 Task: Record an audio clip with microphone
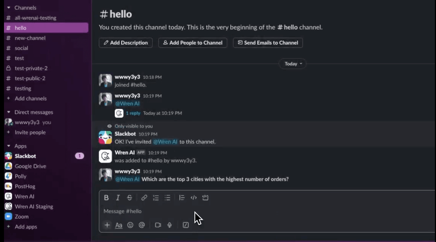(170, 225)
